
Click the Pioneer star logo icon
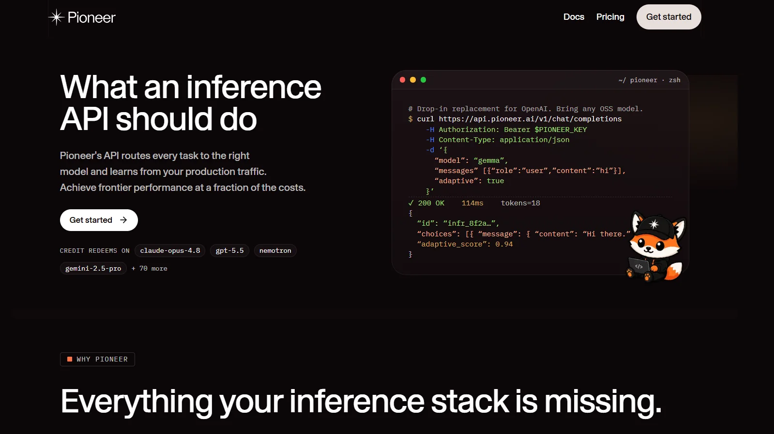[x=56, y=17]
